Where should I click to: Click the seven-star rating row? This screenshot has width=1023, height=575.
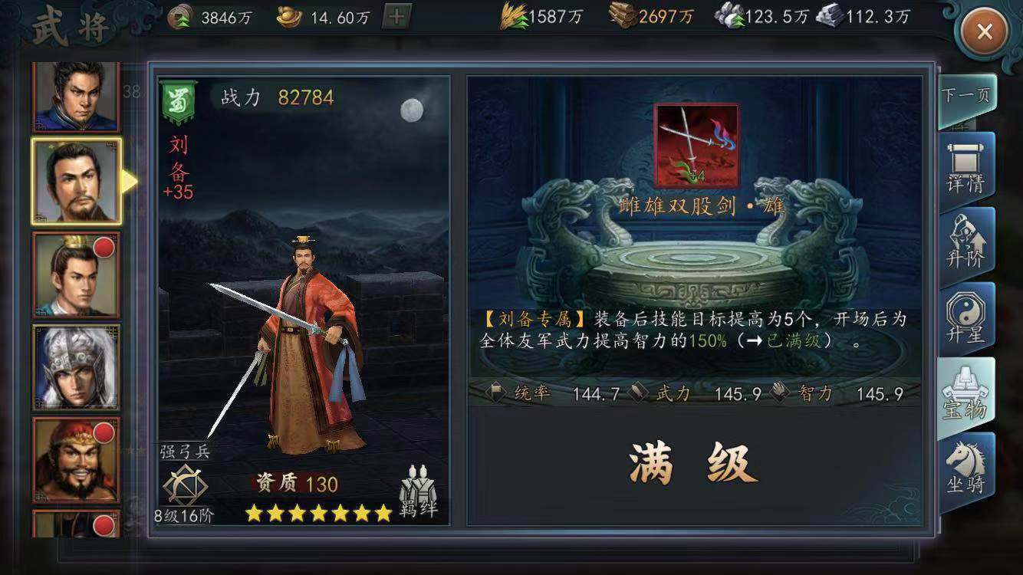(x=318, y=513)
